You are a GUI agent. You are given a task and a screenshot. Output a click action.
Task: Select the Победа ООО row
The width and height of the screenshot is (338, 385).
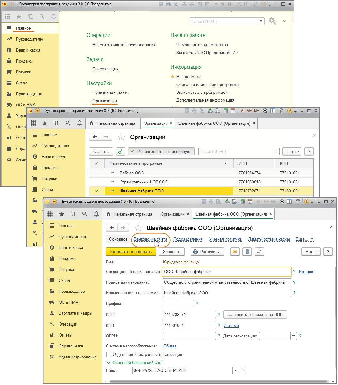201,173
